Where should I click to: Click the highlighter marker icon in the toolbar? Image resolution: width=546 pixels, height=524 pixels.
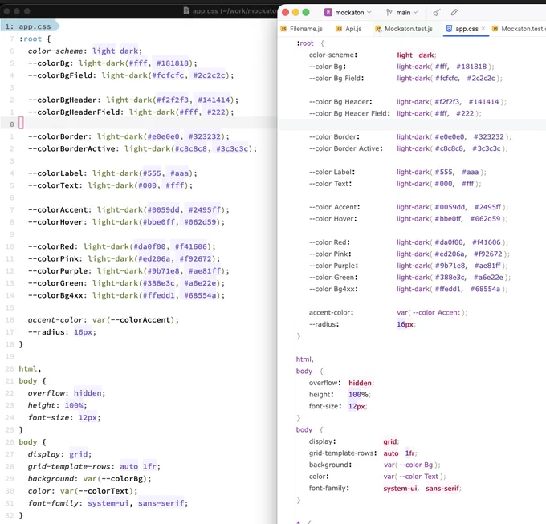[x=454, y=13]
